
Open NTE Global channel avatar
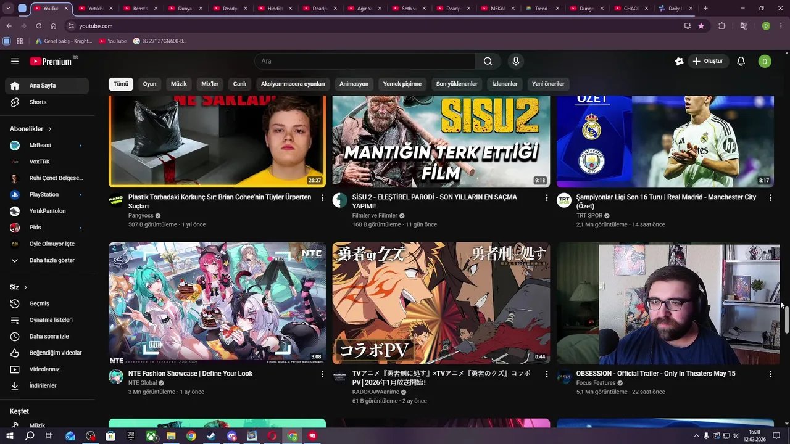click(116, 377)
